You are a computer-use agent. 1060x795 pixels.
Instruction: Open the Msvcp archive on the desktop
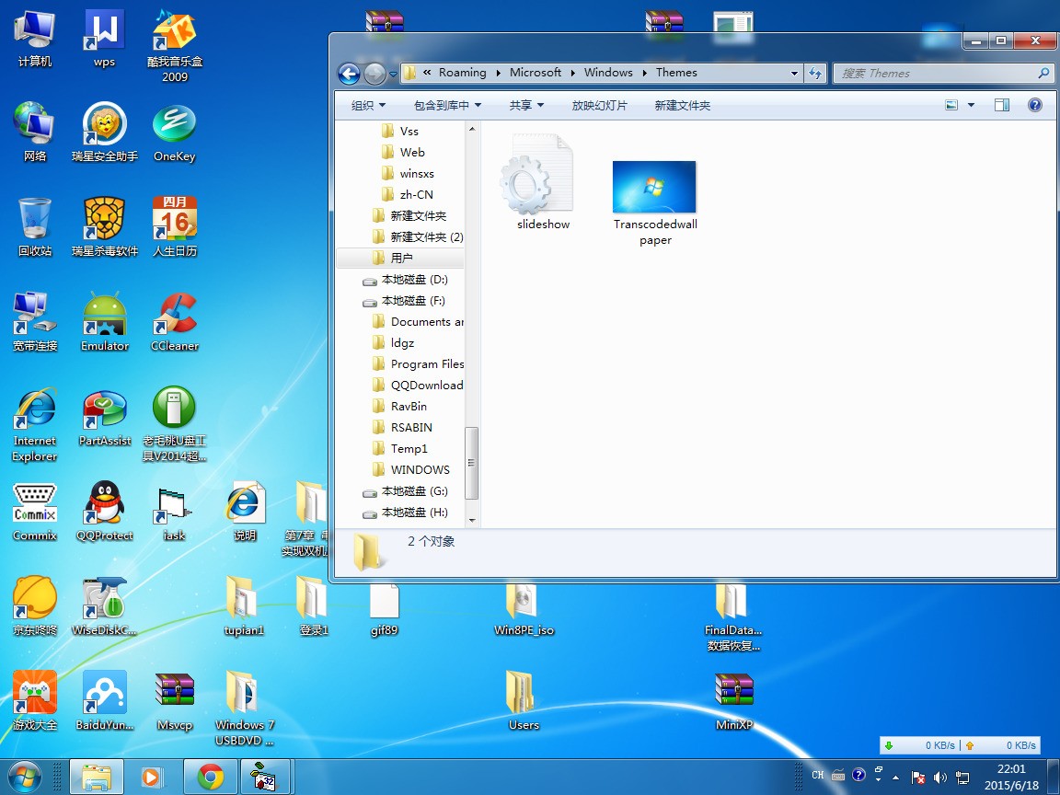[x=175, y=700]
